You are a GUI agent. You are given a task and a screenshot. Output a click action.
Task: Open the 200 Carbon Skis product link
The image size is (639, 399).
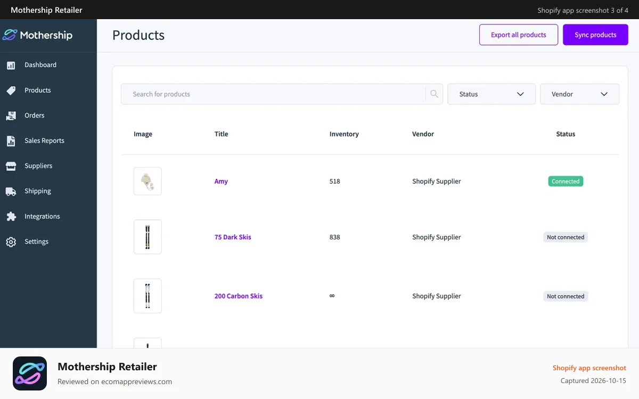pos(239,296)
